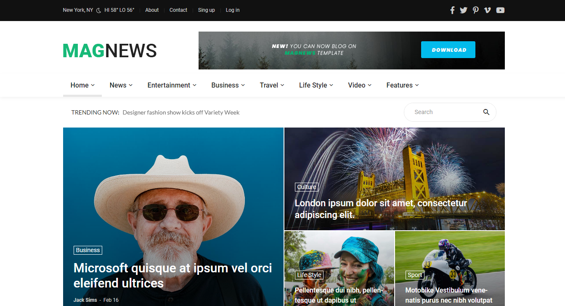565x306 pixels.
Task: Click the Sport category tag
Action: coord(415,275)
